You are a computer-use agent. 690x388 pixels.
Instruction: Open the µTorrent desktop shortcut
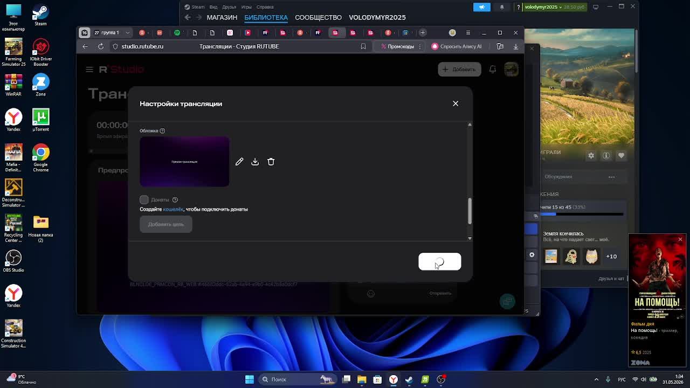tap(40, 121)
